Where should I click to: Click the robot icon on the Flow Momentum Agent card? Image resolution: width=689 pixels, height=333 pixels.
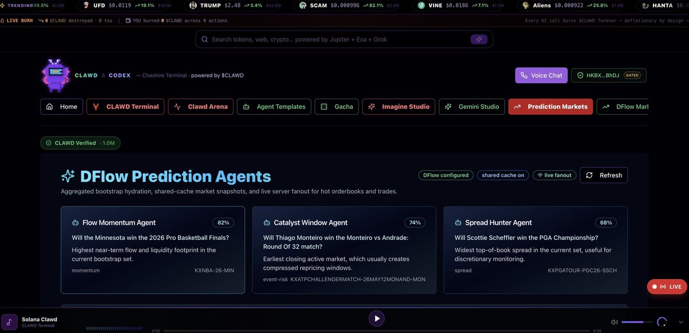pos(75,223)
